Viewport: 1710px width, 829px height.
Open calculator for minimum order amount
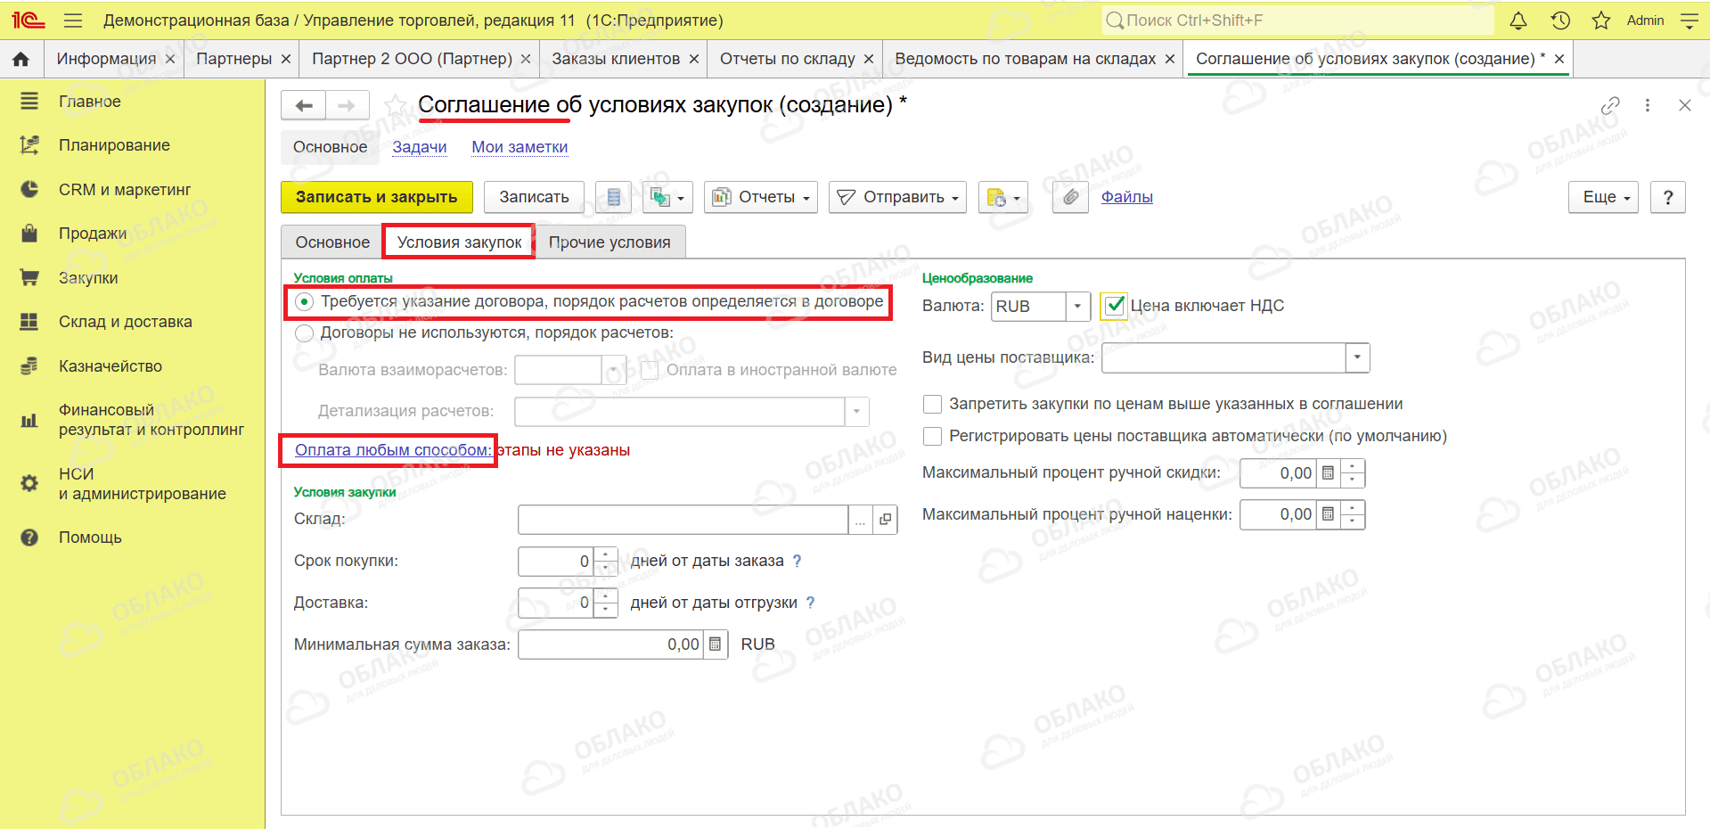click(x=715, y=644)
